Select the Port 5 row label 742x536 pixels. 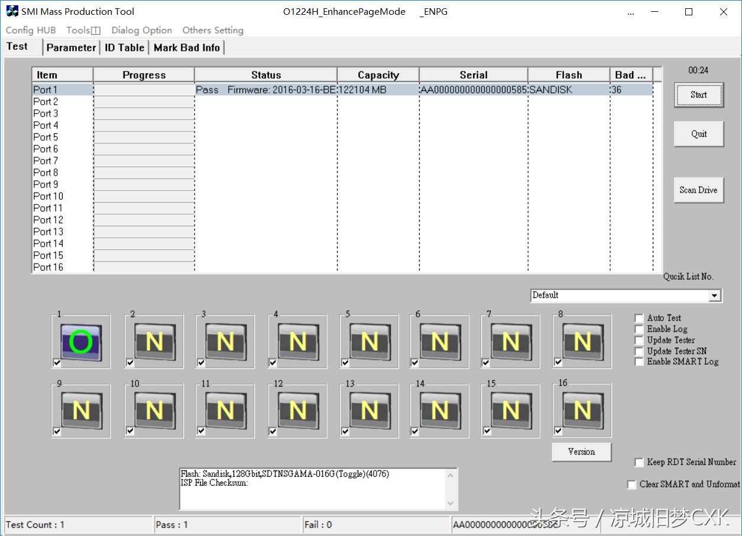click(x=46, y=137)
